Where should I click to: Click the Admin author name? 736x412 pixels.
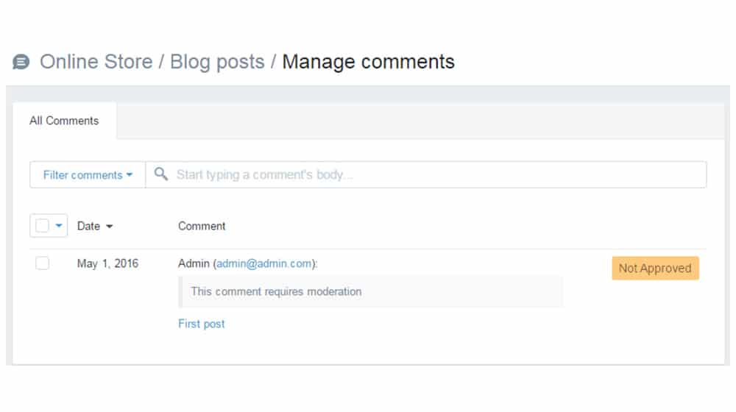pyautogui.click(x=194, y=263)
